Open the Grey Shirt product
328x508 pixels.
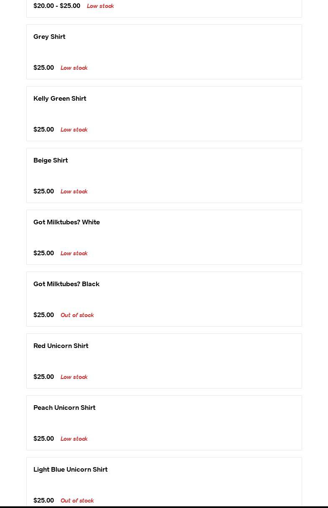click(49, 37)
